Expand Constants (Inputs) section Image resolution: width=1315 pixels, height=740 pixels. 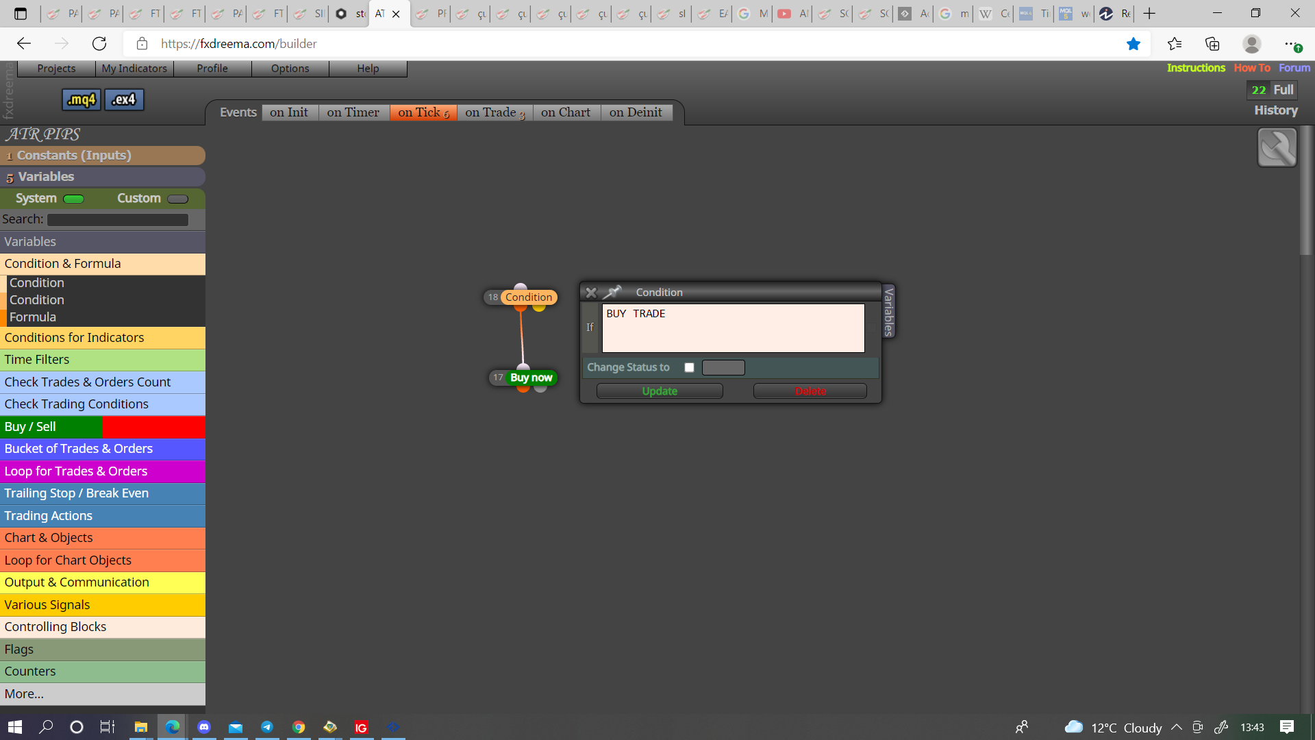(103, 156)
